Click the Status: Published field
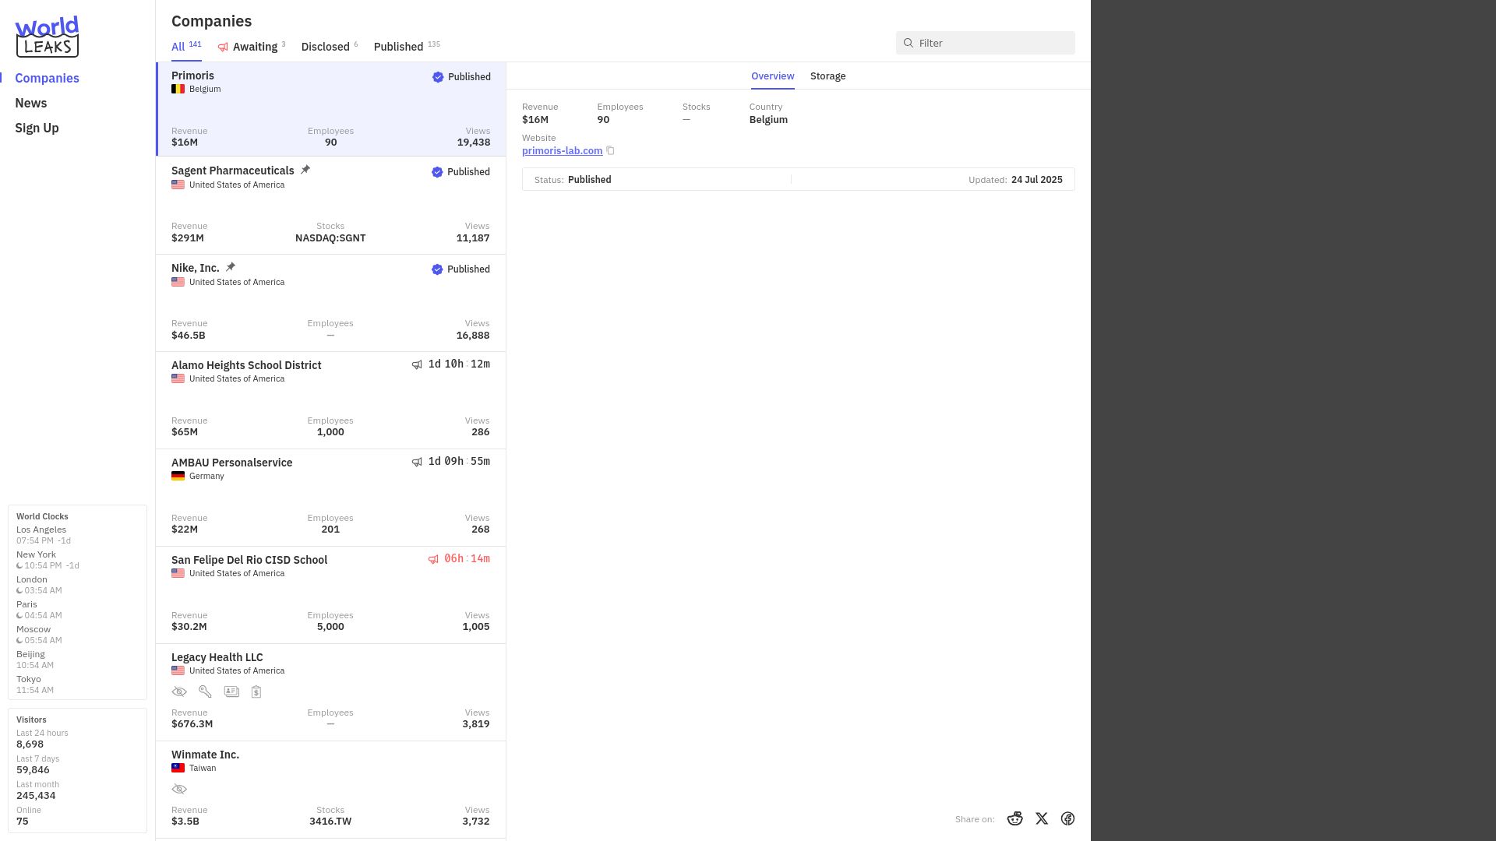Viewport: 1496px width, 841px height. [x=573, y=180]
